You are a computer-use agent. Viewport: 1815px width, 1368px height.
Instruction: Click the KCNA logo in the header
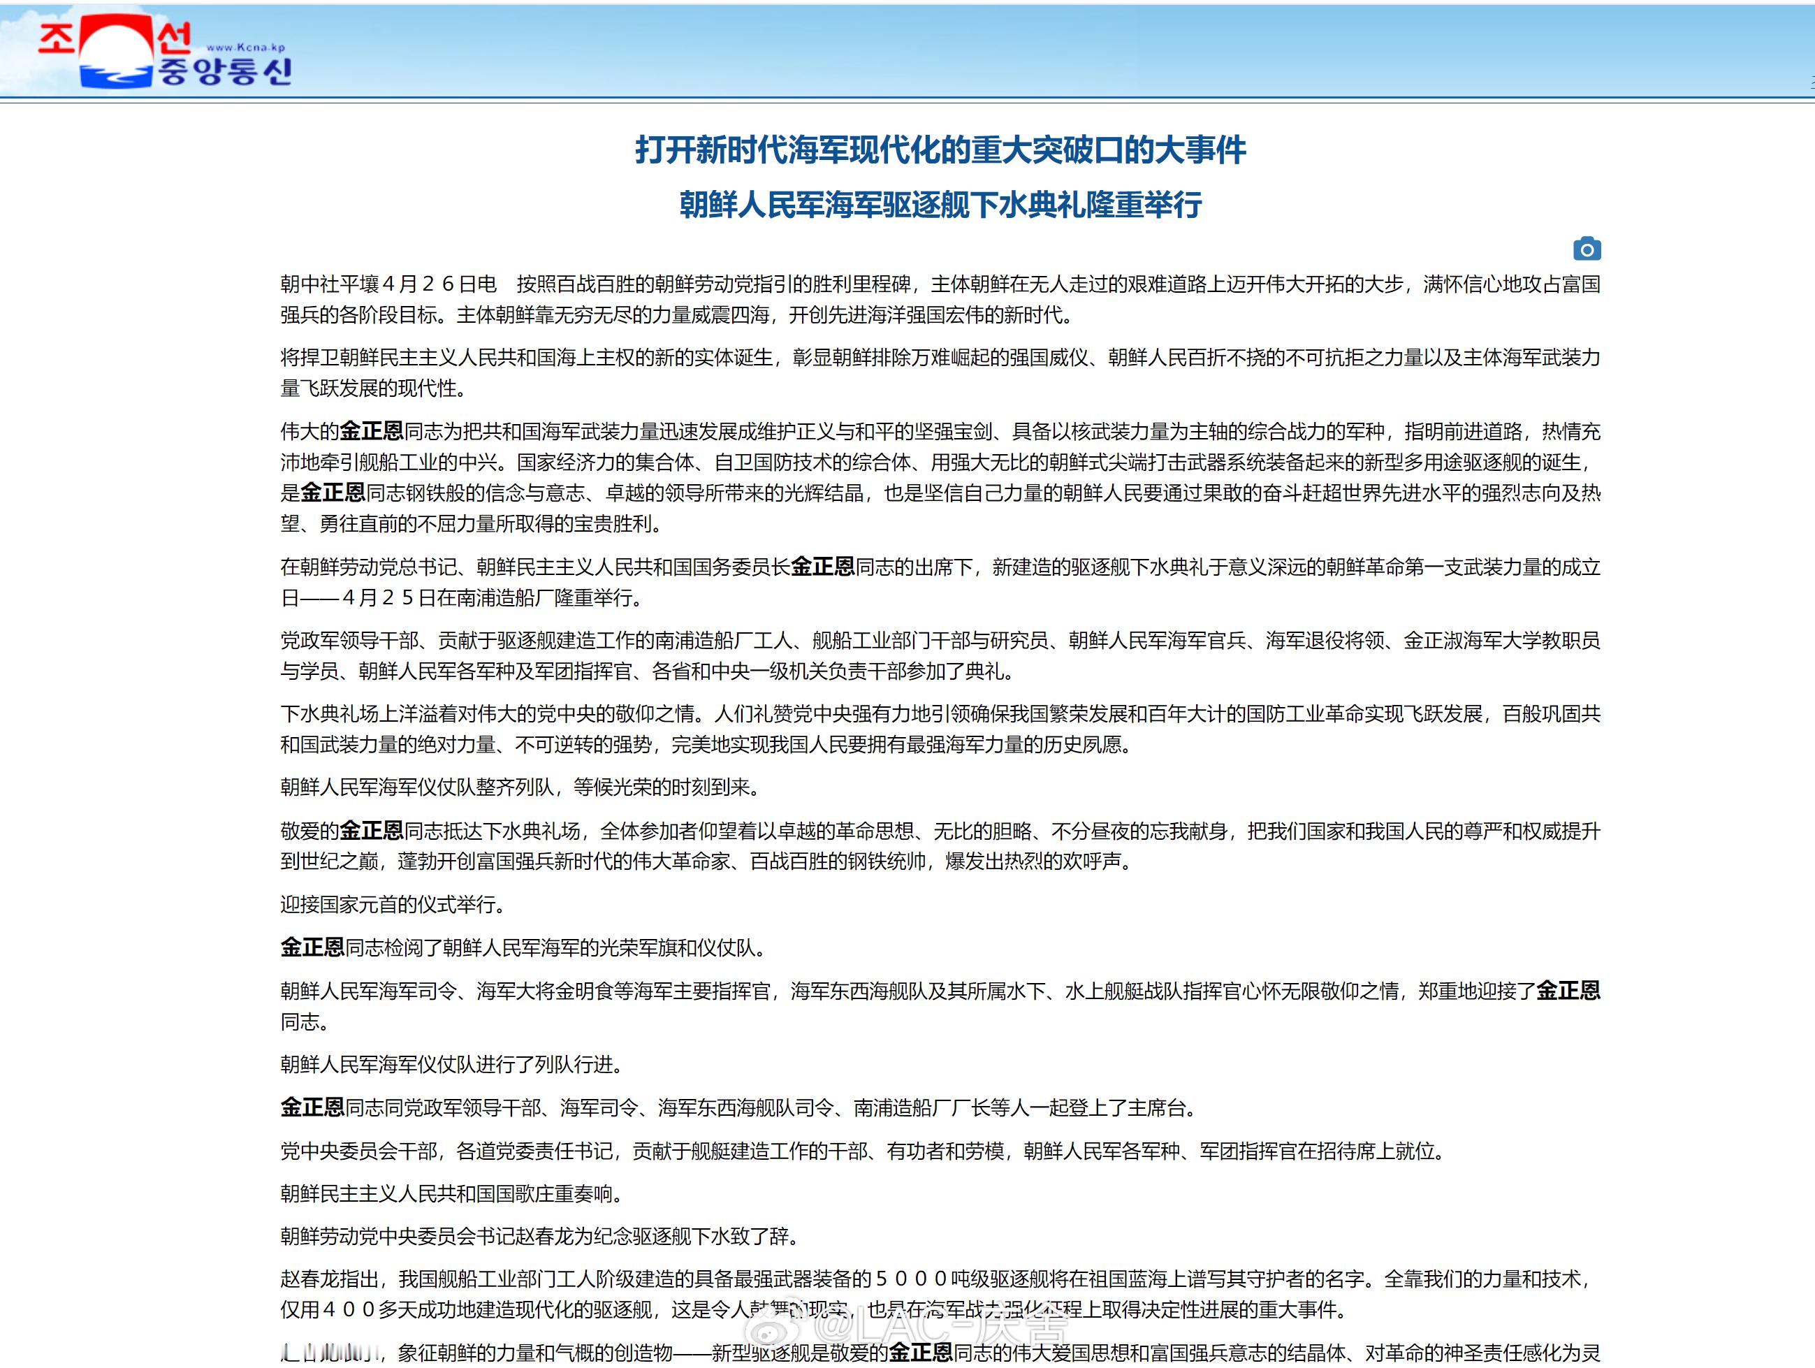(164, 51)
